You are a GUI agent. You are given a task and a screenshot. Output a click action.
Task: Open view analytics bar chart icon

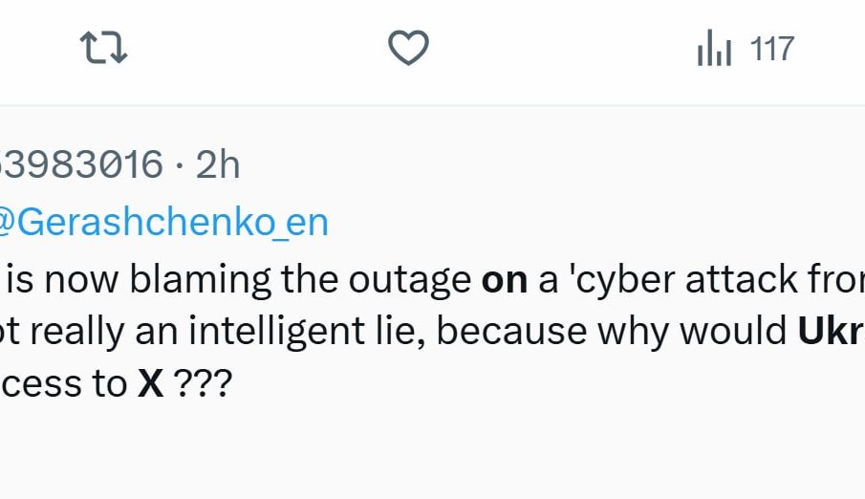coord(714,48)
